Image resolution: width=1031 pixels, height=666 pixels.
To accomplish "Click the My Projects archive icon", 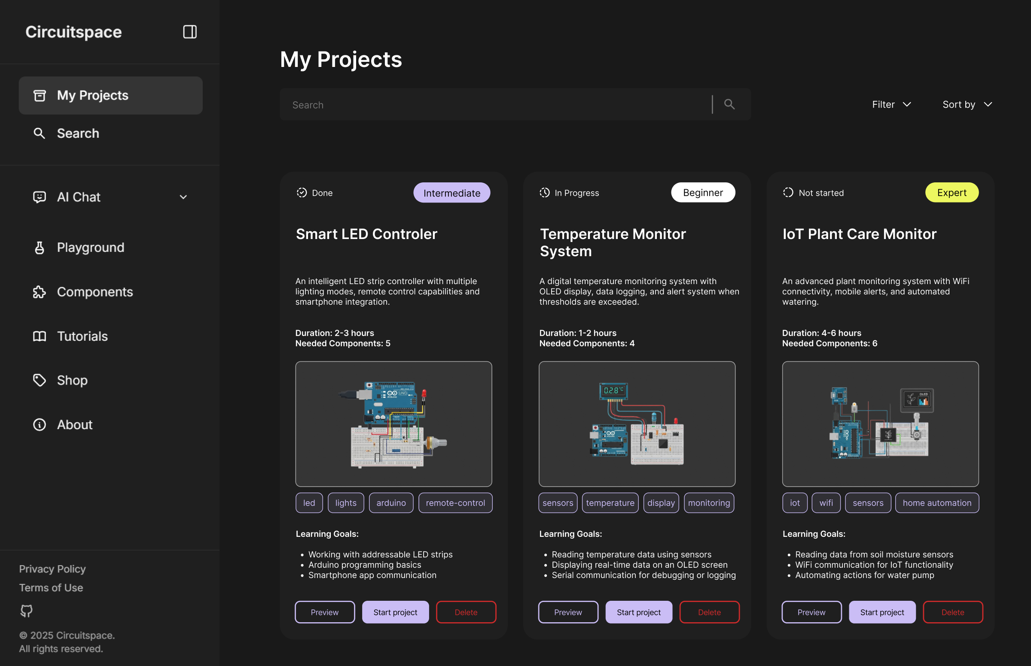I will pos(40,95).
